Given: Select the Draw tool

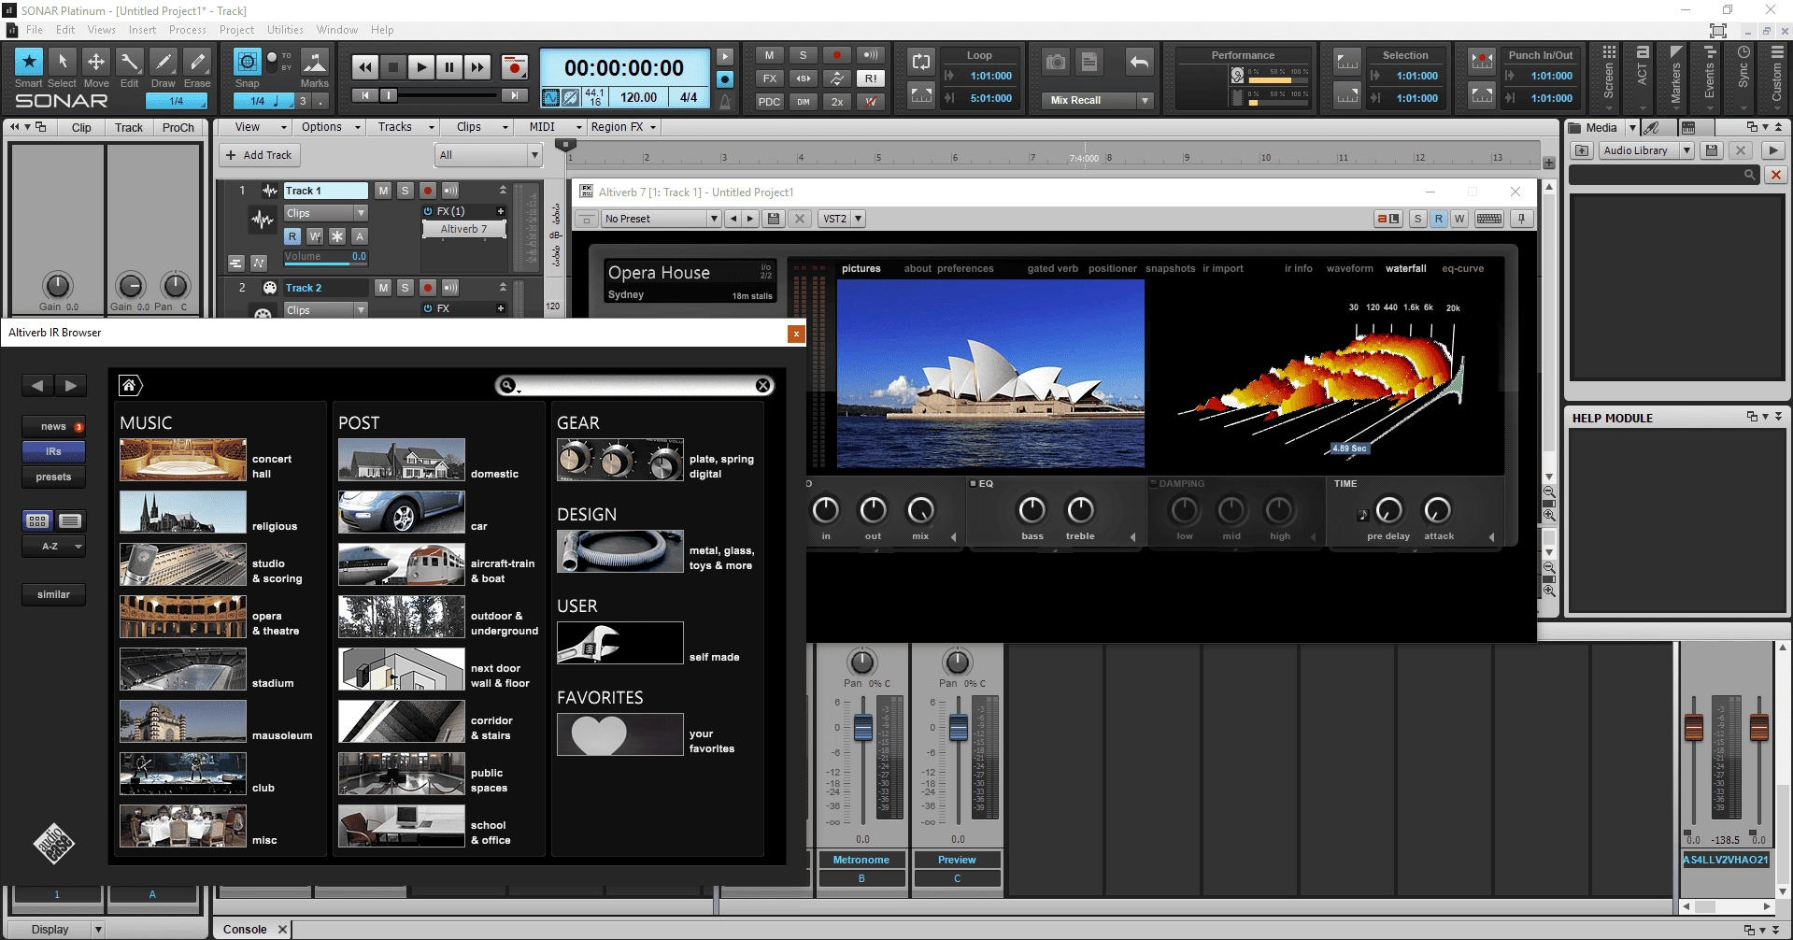Looking at the screenshot, I should coord(164,62).
